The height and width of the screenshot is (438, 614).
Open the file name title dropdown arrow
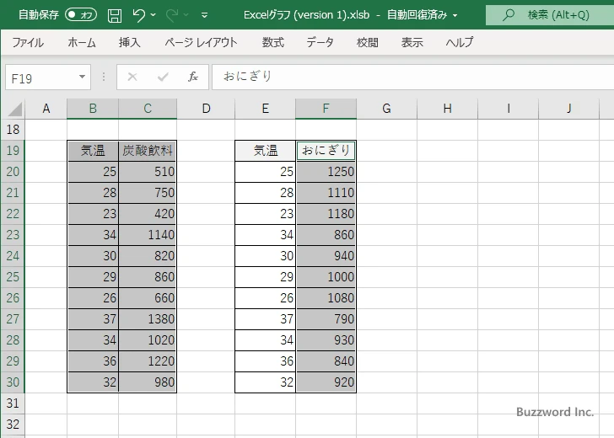click(455, 15)
